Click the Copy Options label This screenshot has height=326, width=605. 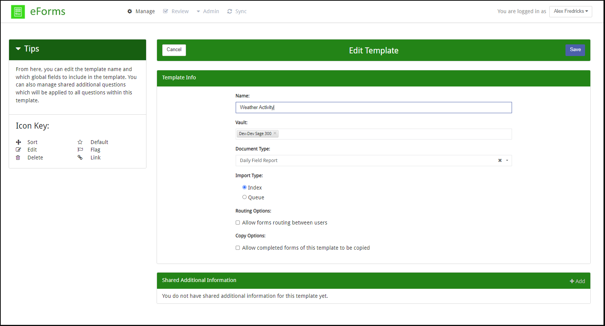(250, 236)
